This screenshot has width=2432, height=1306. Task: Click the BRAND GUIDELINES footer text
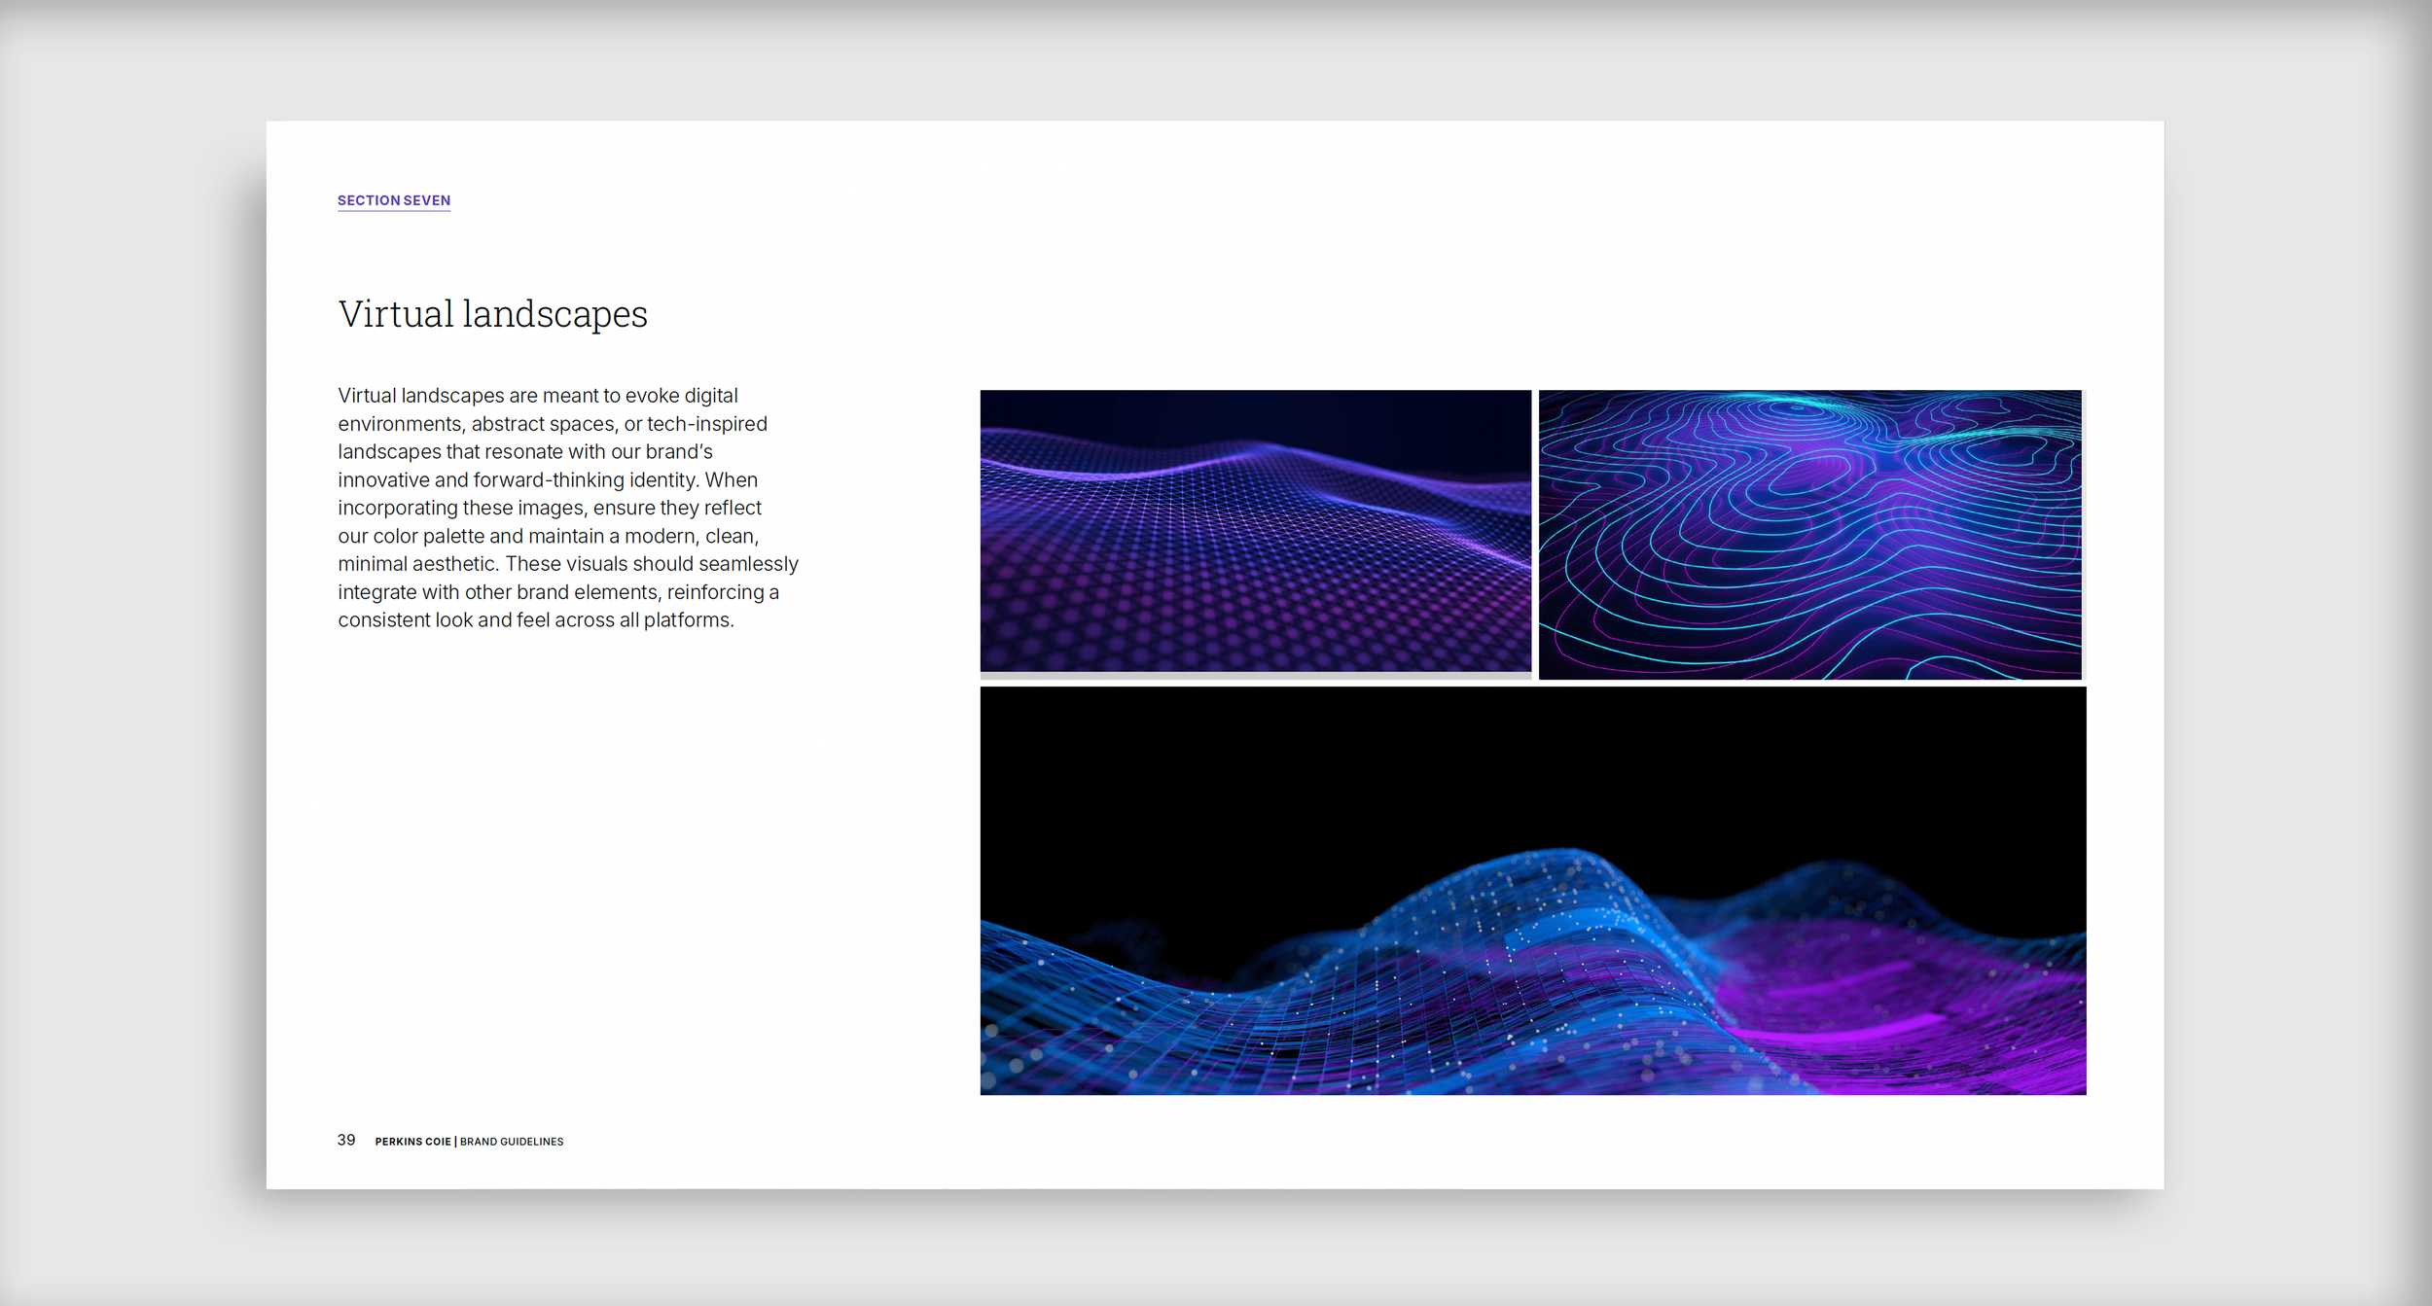512,1142
